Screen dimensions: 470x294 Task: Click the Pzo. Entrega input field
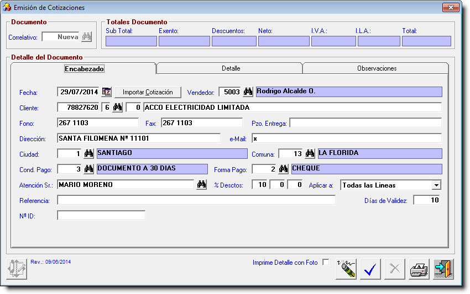click(x=365, y=122)
